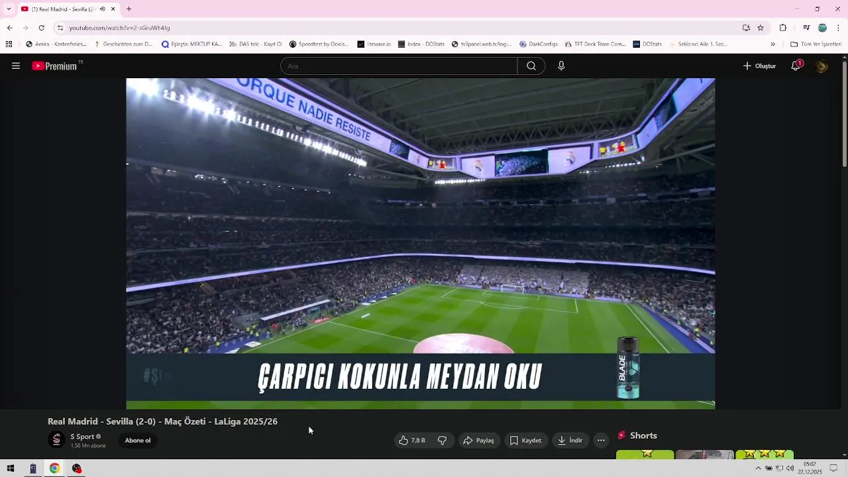Open Index - DOStats bookmark
The height and width of the screenshot is (477, 848).
point(421,44)
